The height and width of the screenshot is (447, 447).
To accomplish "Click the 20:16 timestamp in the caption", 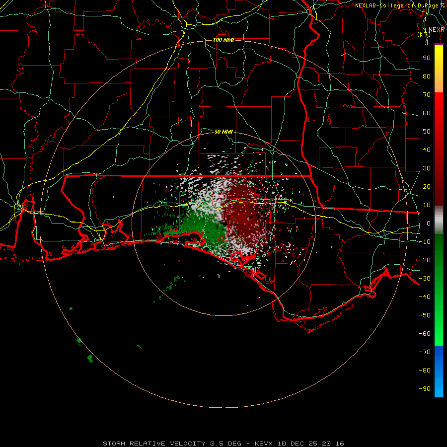I will [x=333, y=444].
